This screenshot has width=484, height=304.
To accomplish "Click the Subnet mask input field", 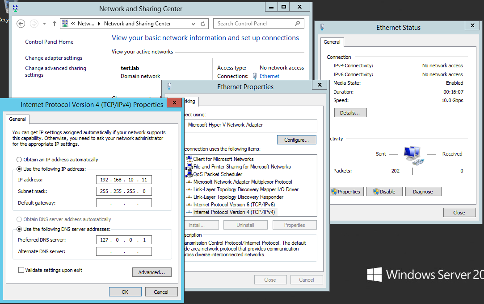I will pyautogui.click(x=124, y=191).
